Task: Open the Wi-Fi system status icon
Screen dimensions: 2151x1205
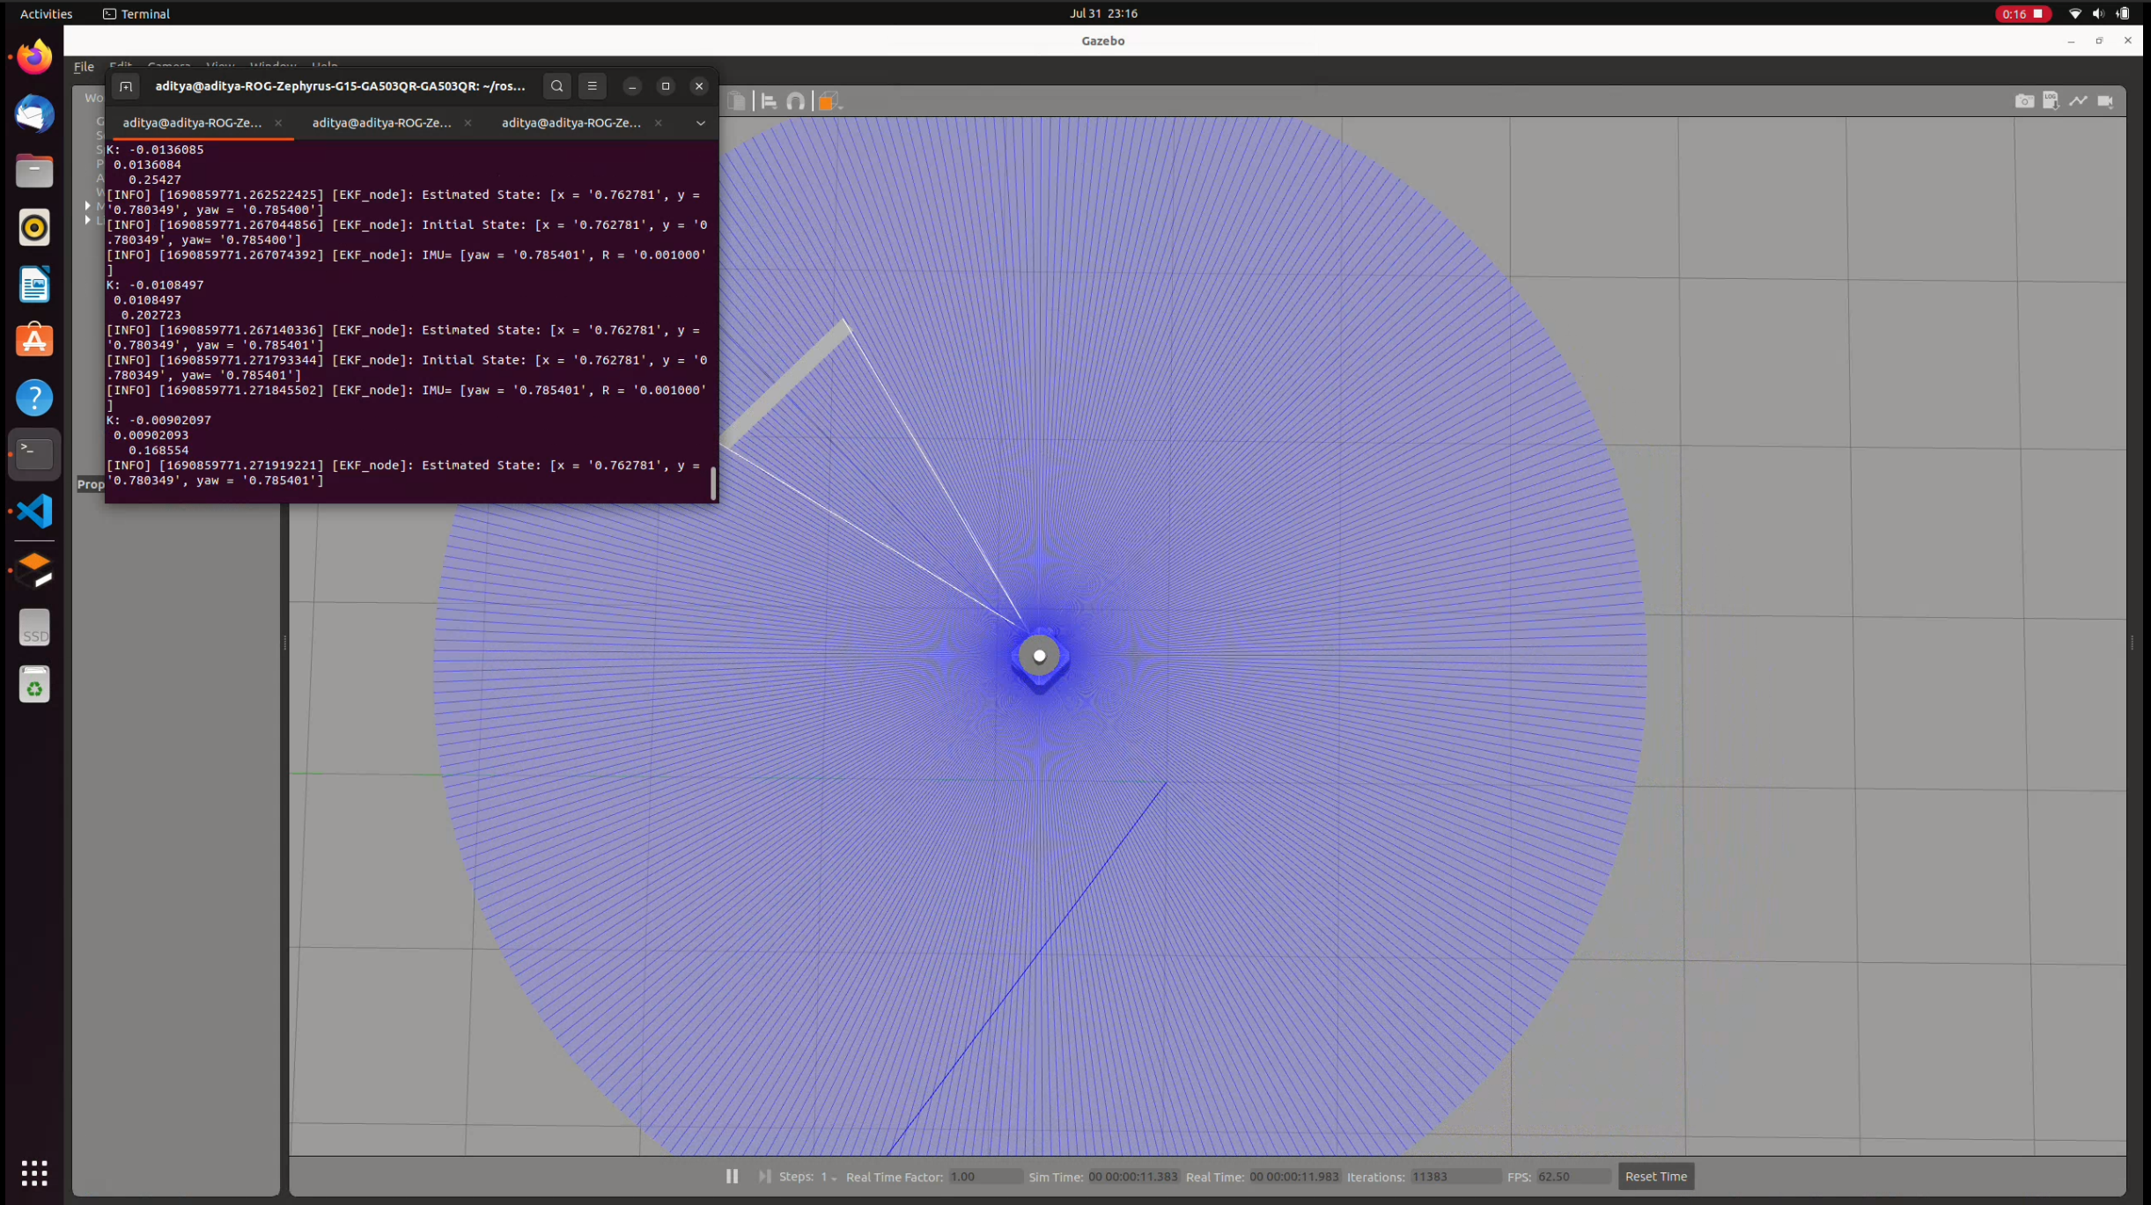Action: tap(2074, 13)
